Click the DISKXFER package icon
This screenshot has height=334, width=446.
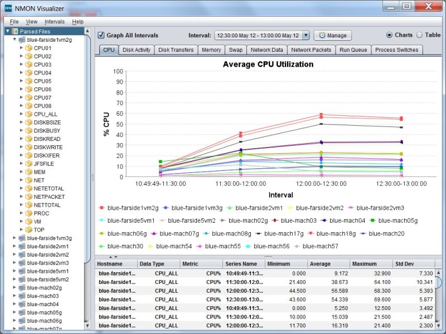pos(29,155)
